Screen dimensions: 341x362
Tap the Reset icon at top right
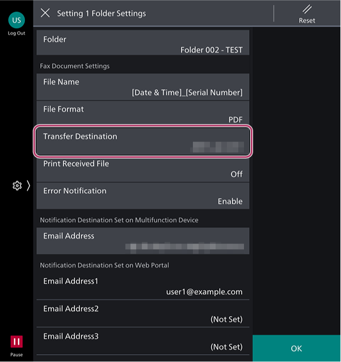click(307, 13)
